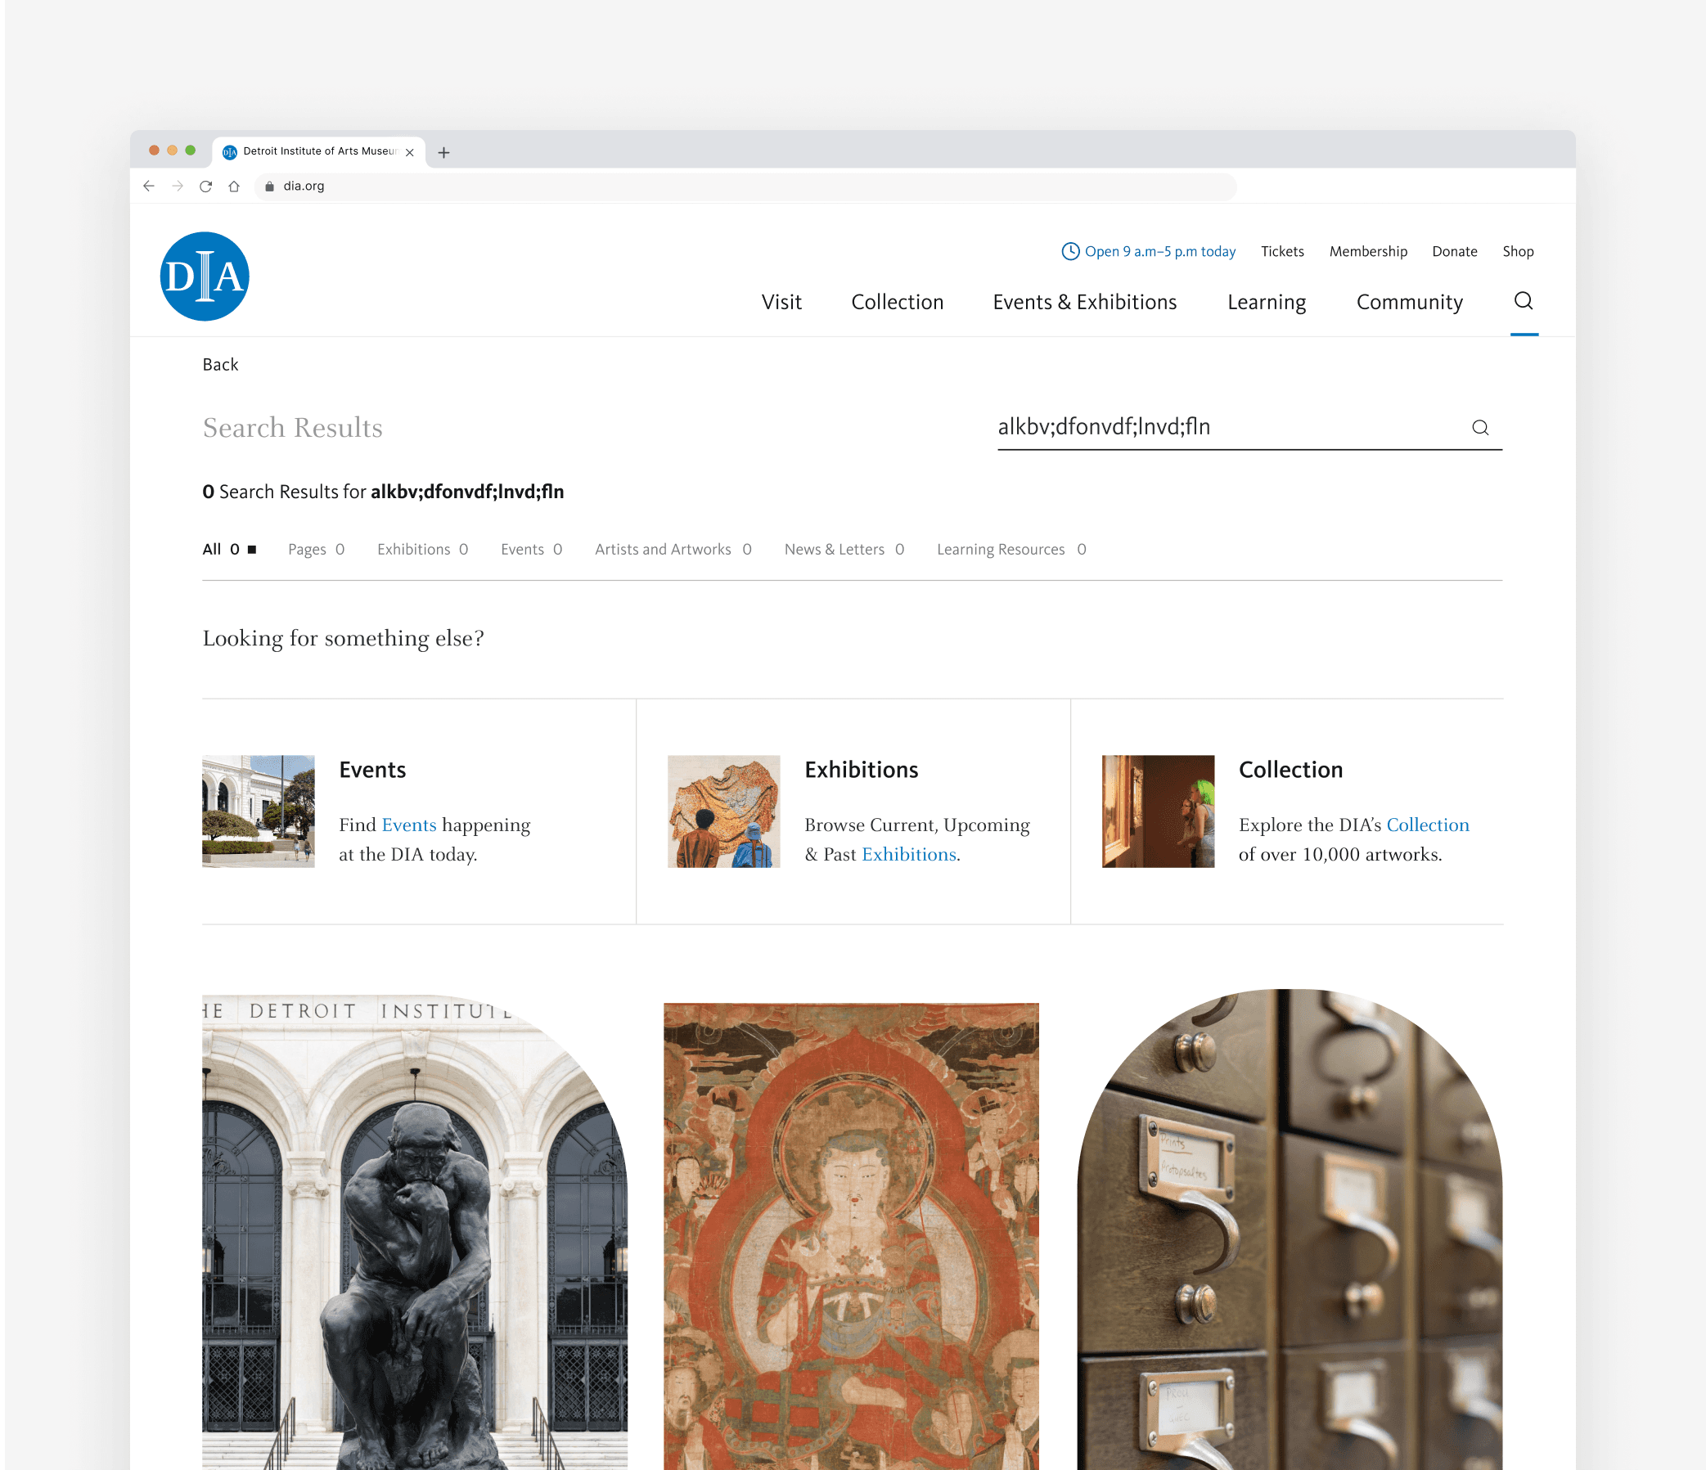Click the opening hours clock icon

(x=1069, y=251)
